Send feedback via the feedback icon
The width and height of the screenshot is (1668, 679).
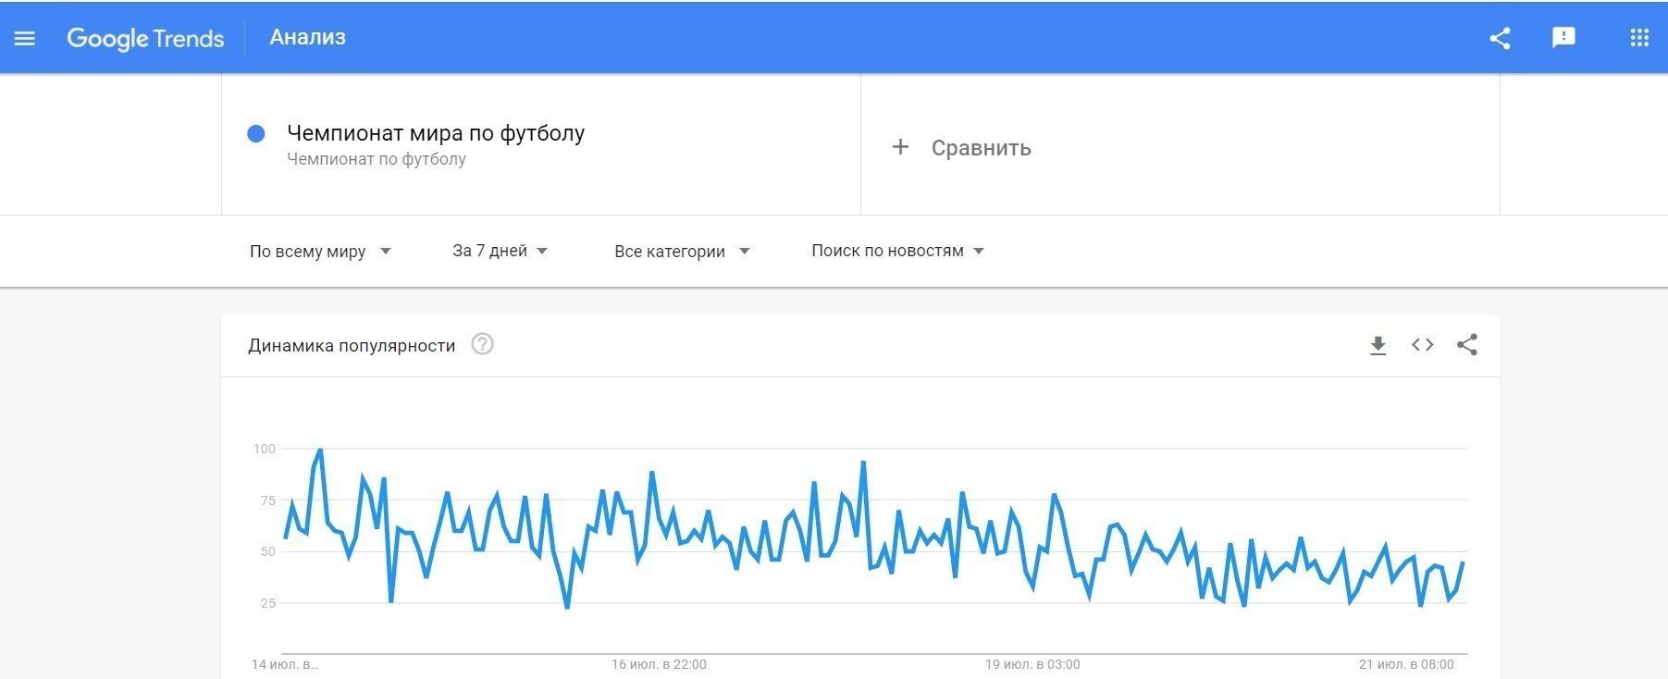point(1564,38)
